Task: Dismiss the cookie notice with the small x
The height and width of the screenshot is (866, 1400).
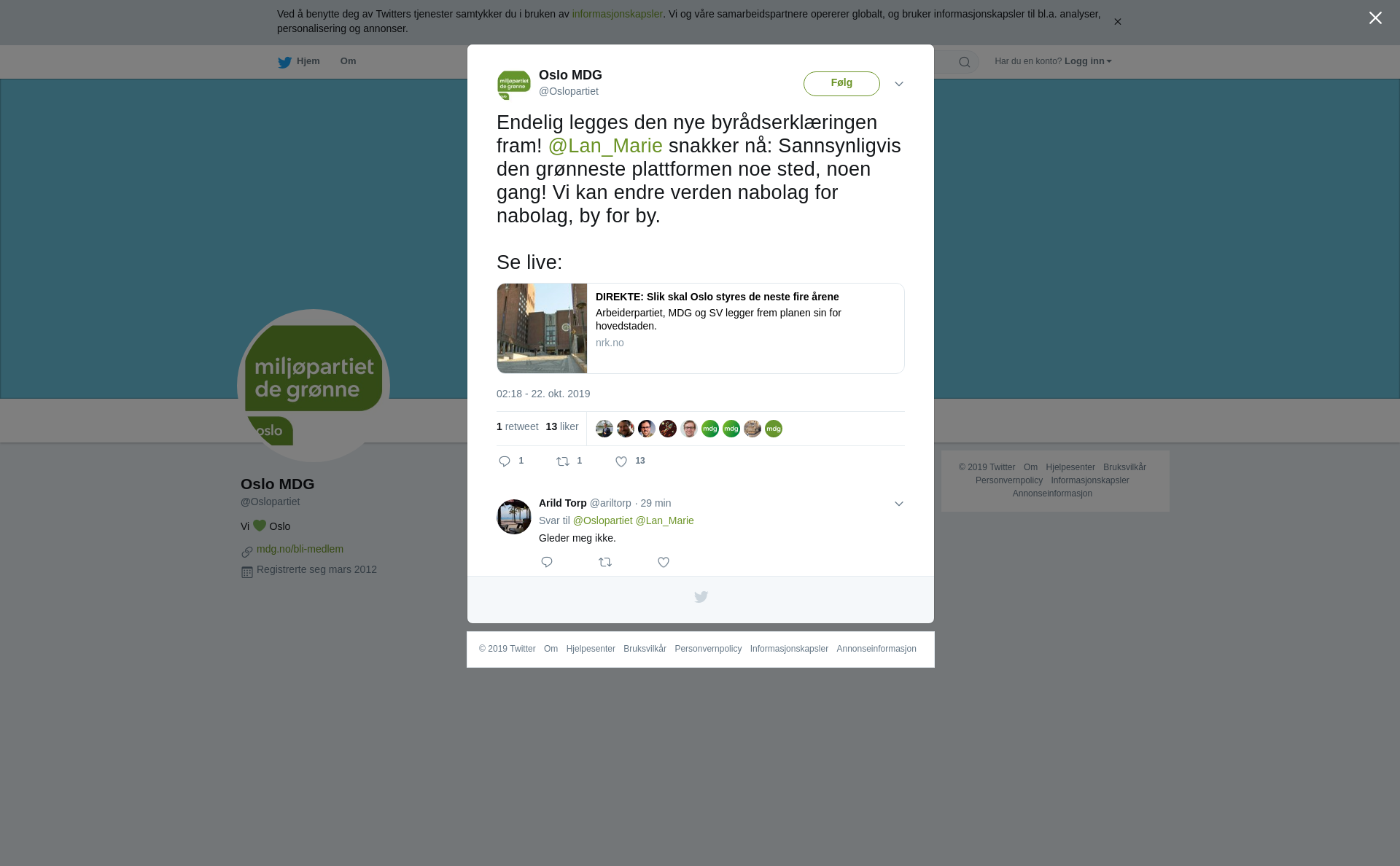Action: coord(1117,22)
